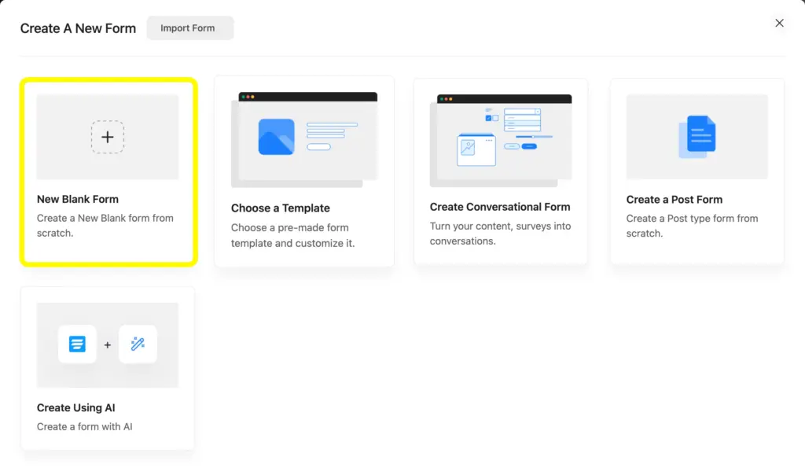The height and width of the screenshot is (475, 805).
Task: Click the small plus between the AI card icons
Action: click(107, 344)
